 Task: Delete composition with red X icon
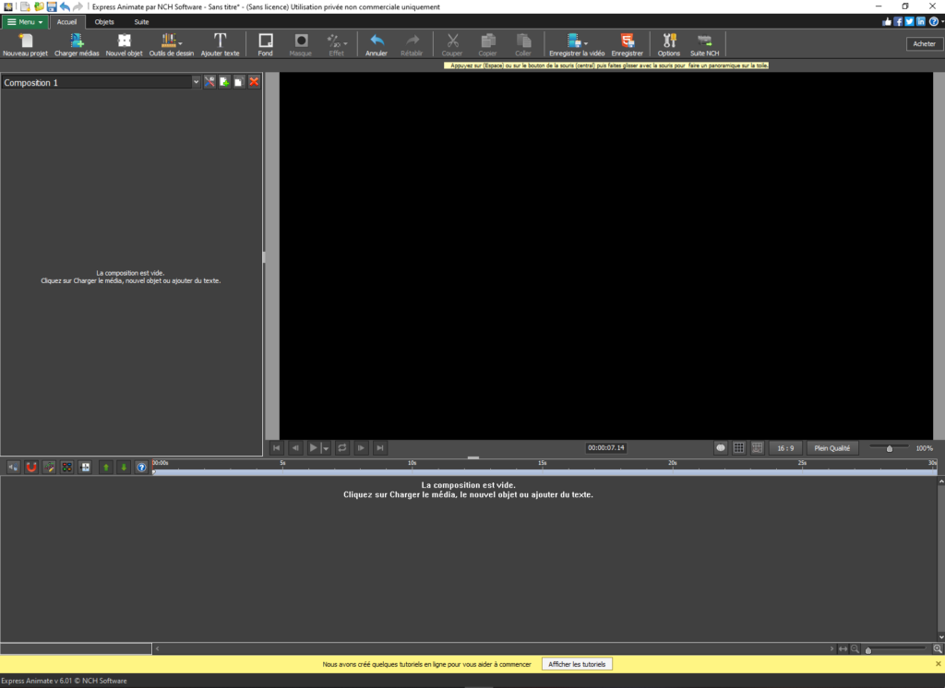point(254,82)
